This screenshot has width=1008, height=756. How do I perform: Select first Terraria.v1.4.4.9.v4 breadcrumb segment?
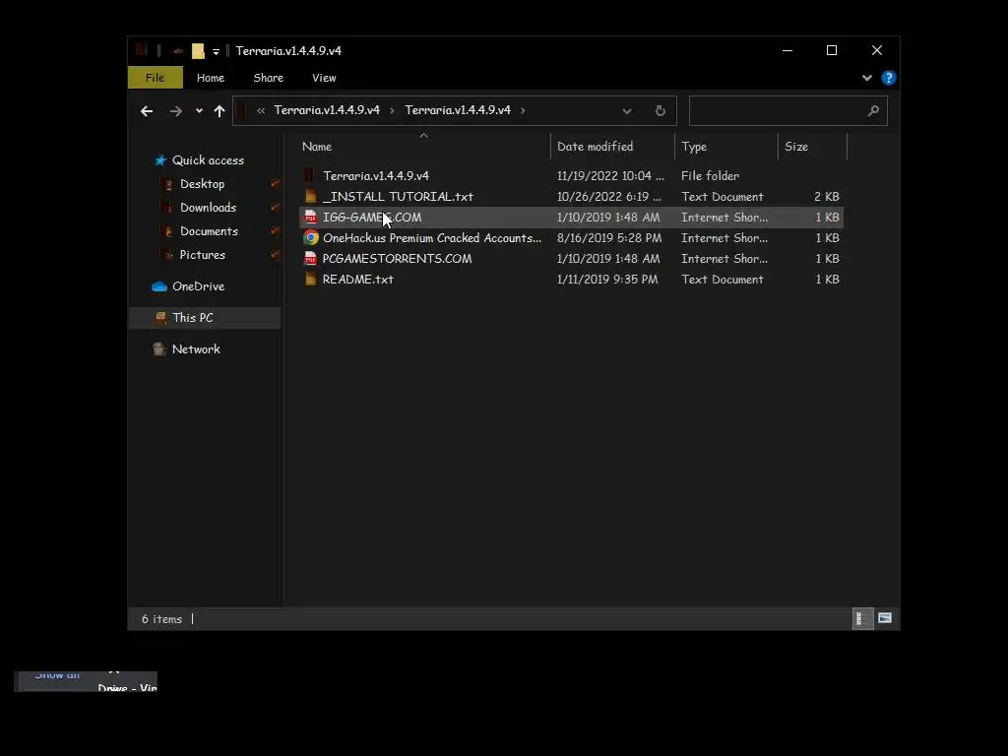(x=327, y=110)
